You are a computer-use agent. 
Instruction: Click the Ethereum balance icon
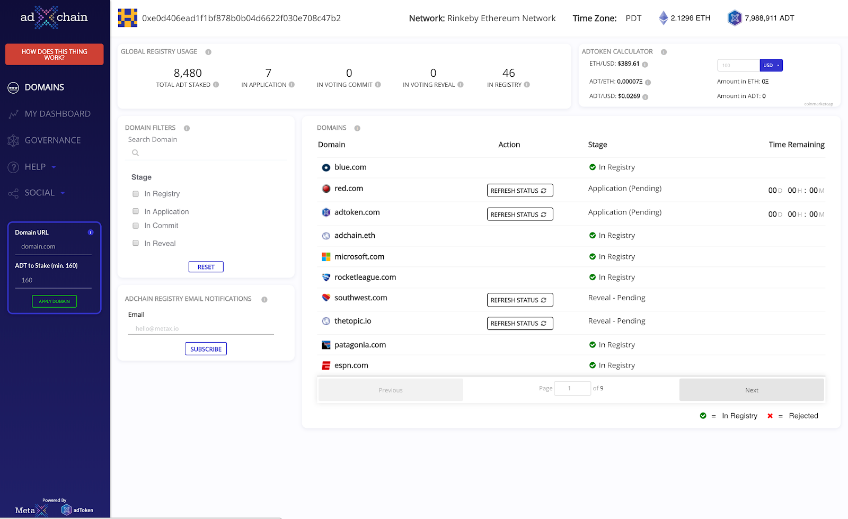tap(663, 18)
